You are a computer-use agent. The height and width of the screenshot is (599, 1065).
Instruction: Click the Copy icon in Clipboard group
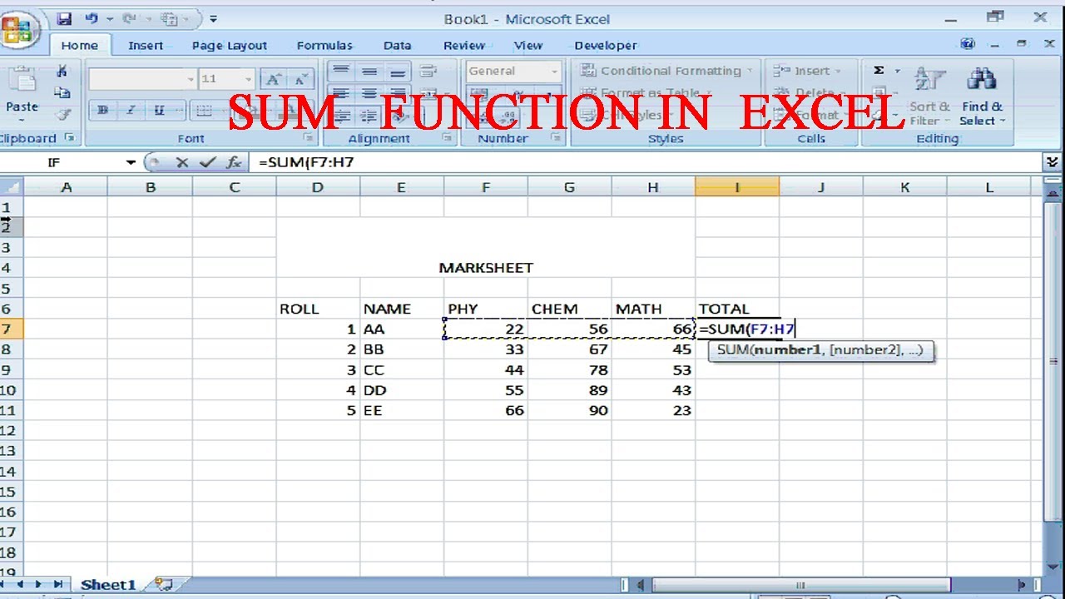point(62,93)
